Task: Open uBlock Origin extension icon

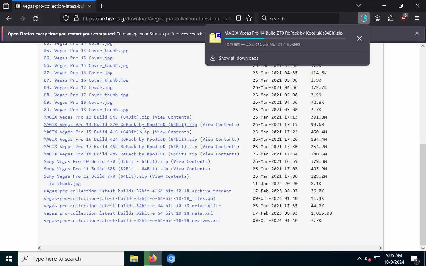Action: [404, 18]
